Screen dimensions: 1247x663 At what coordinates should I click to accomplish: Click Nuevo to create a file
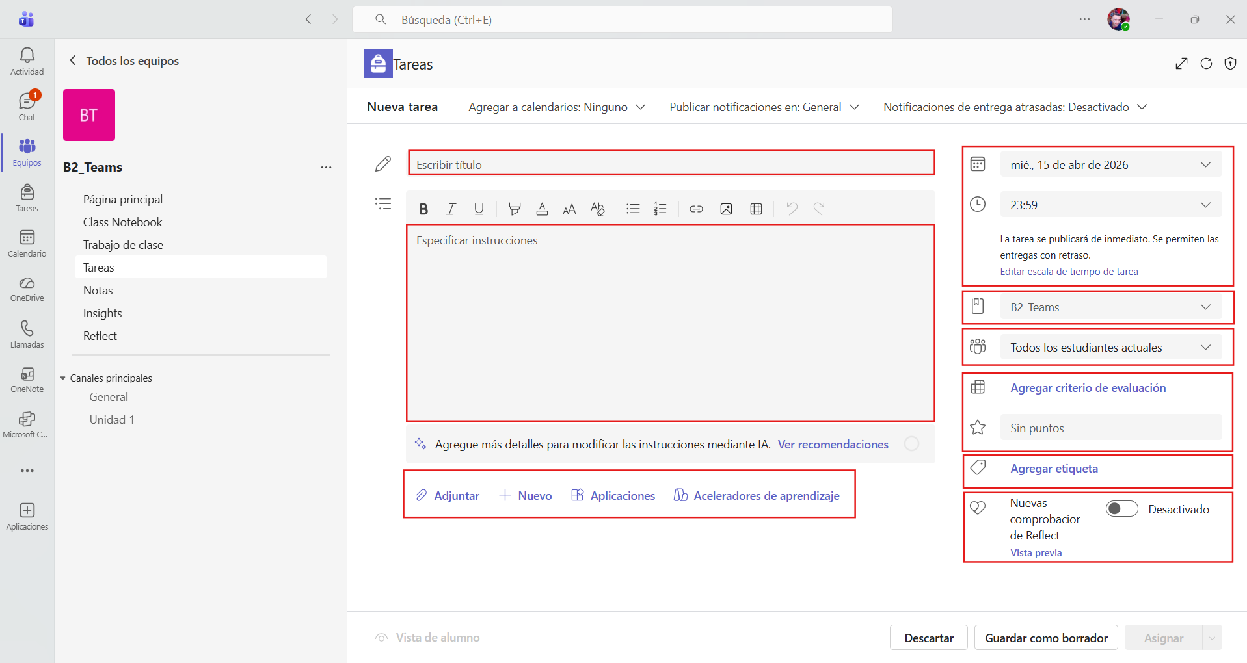pos(526,495)
